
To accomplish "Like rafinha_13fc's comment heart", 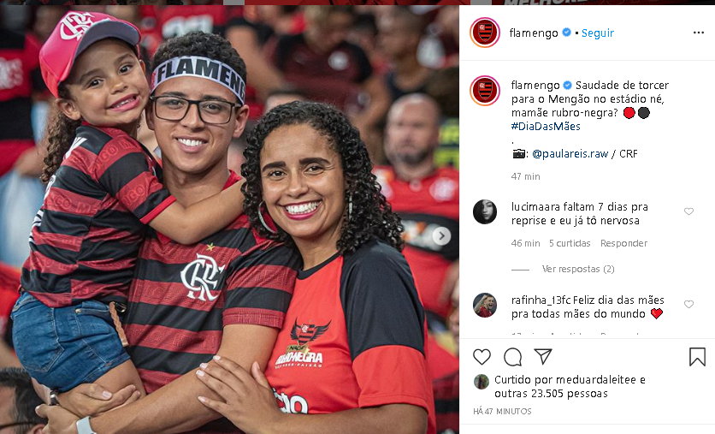I will tap(688, 305).
